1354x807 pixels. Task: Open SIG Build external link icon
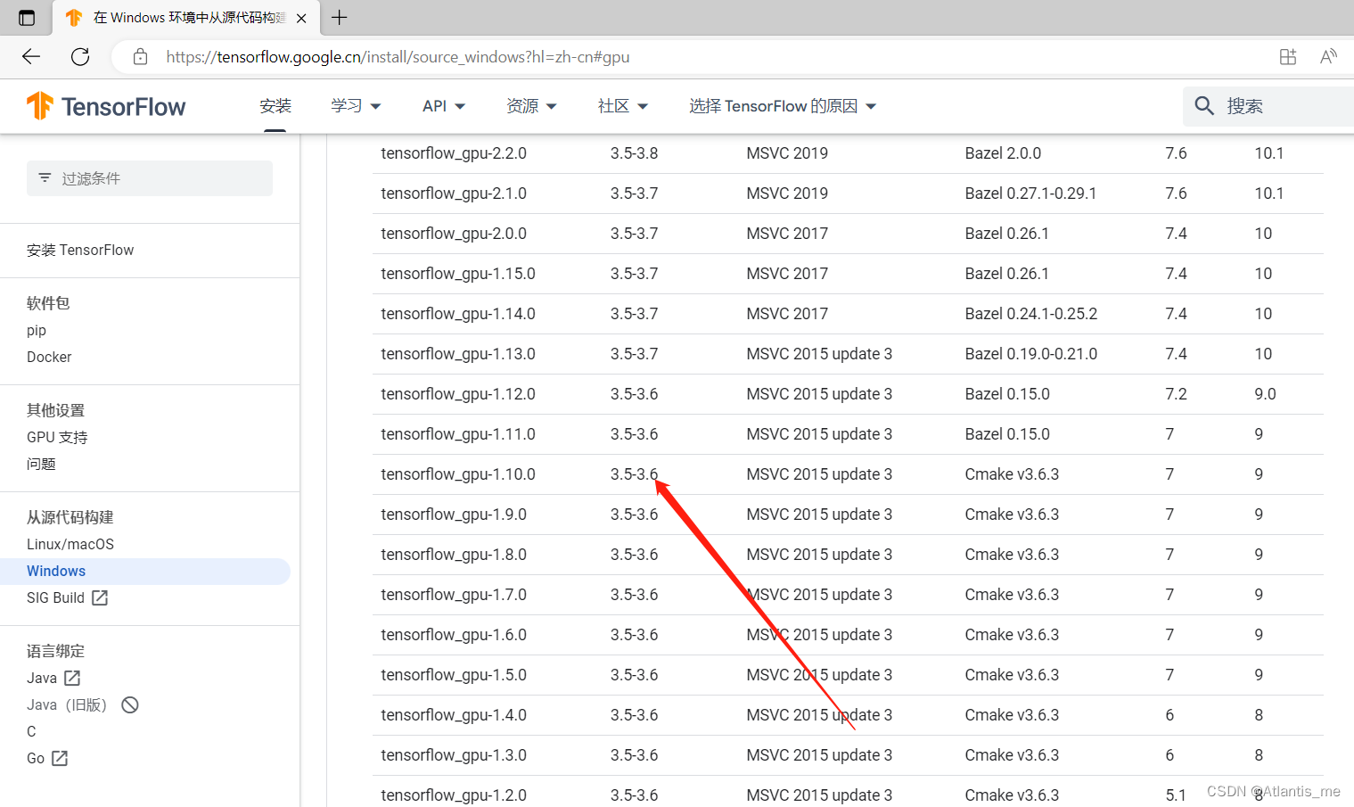[100, 597]
